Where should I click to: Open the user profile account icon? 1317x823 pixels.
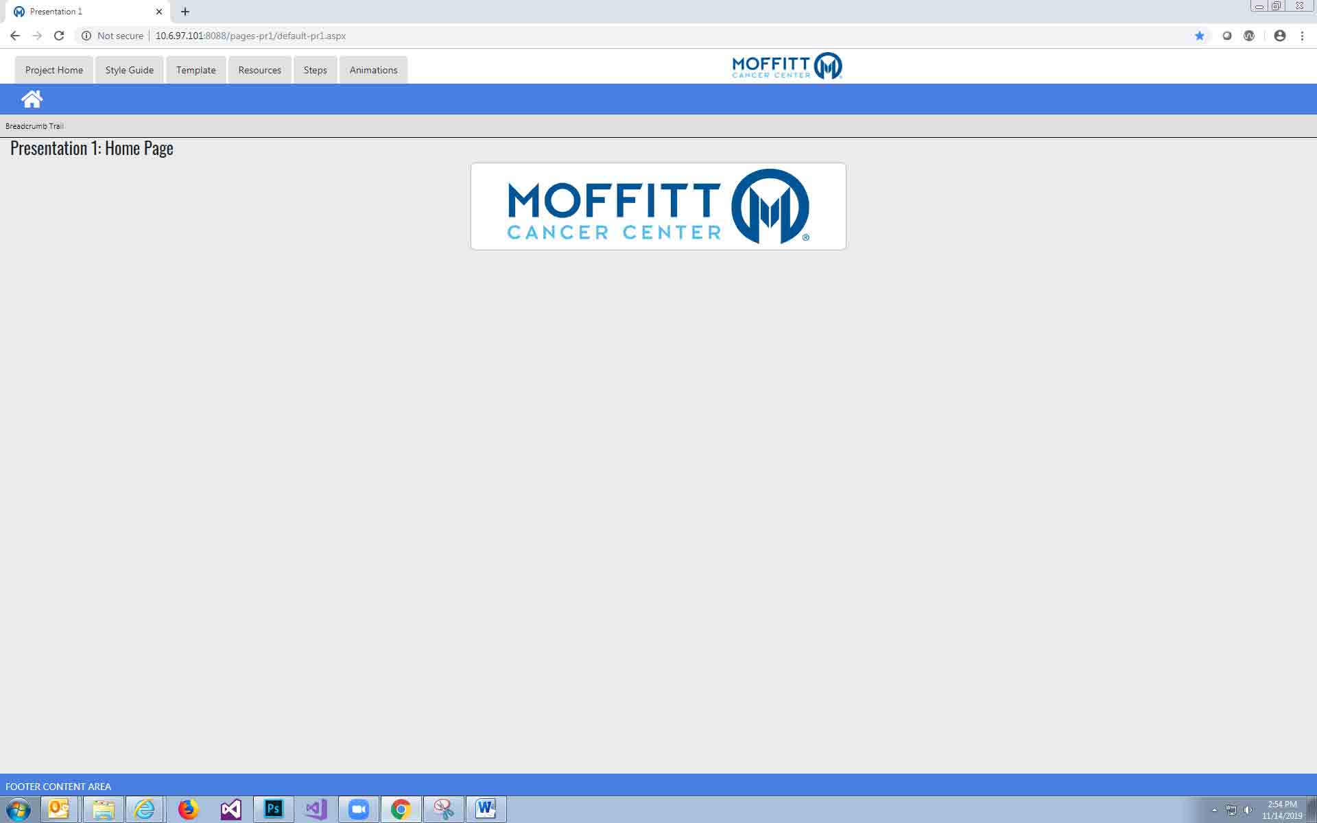[x=1279, y=36]
